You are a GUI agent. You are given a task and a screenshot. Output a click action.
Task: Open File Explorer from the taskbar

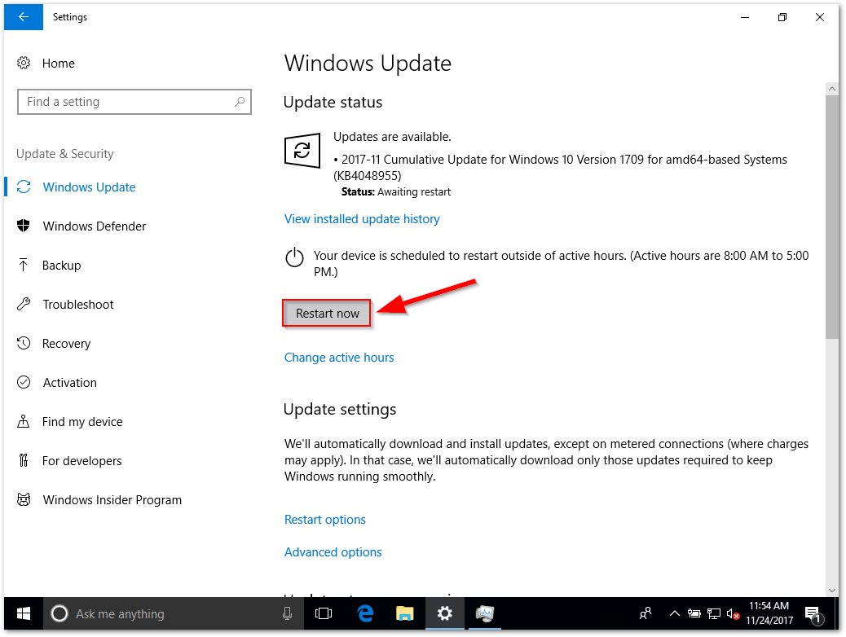click(404, 613)
